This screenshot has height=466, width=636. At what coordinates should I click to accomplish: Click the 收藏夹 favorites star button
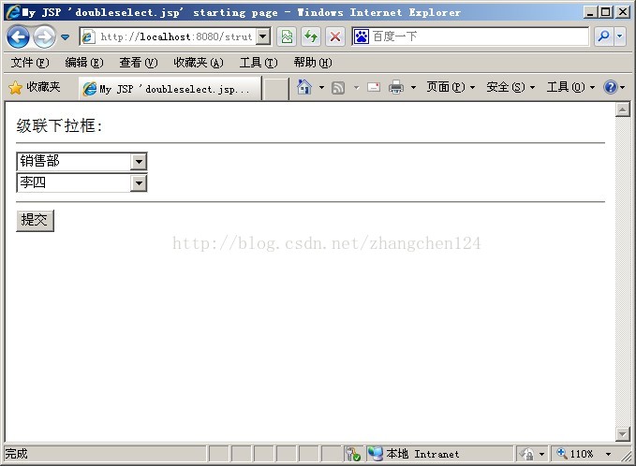click(x=35, y=87)
